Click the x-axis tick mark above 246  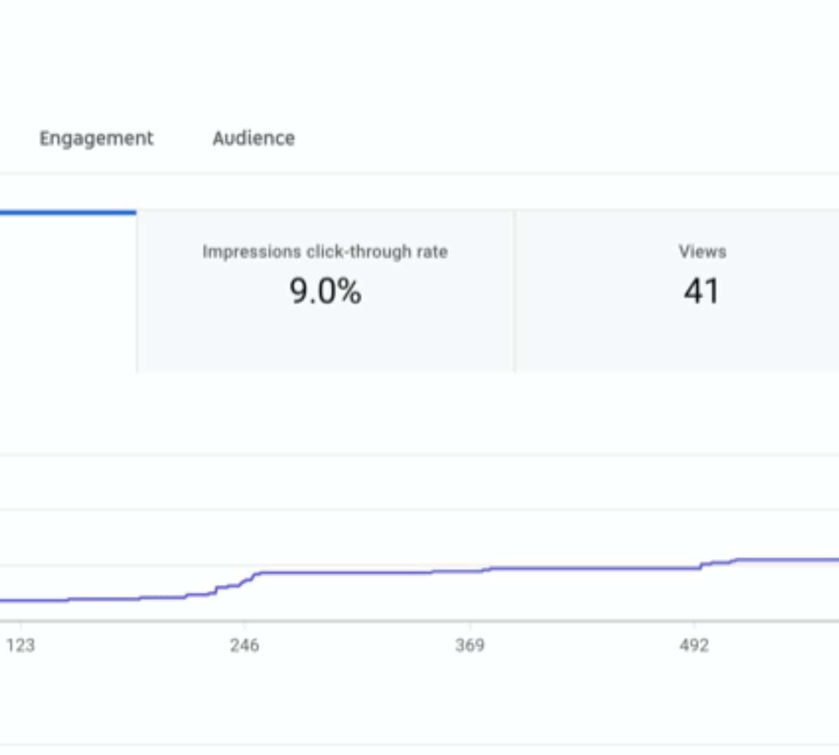[x=244, y=624]
